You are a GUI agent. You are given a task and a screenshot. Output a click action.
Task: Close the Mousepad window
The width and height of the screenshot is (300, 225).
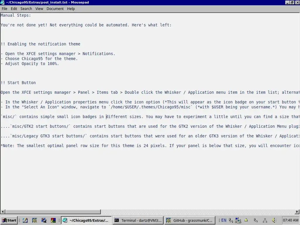coord(297,2)
